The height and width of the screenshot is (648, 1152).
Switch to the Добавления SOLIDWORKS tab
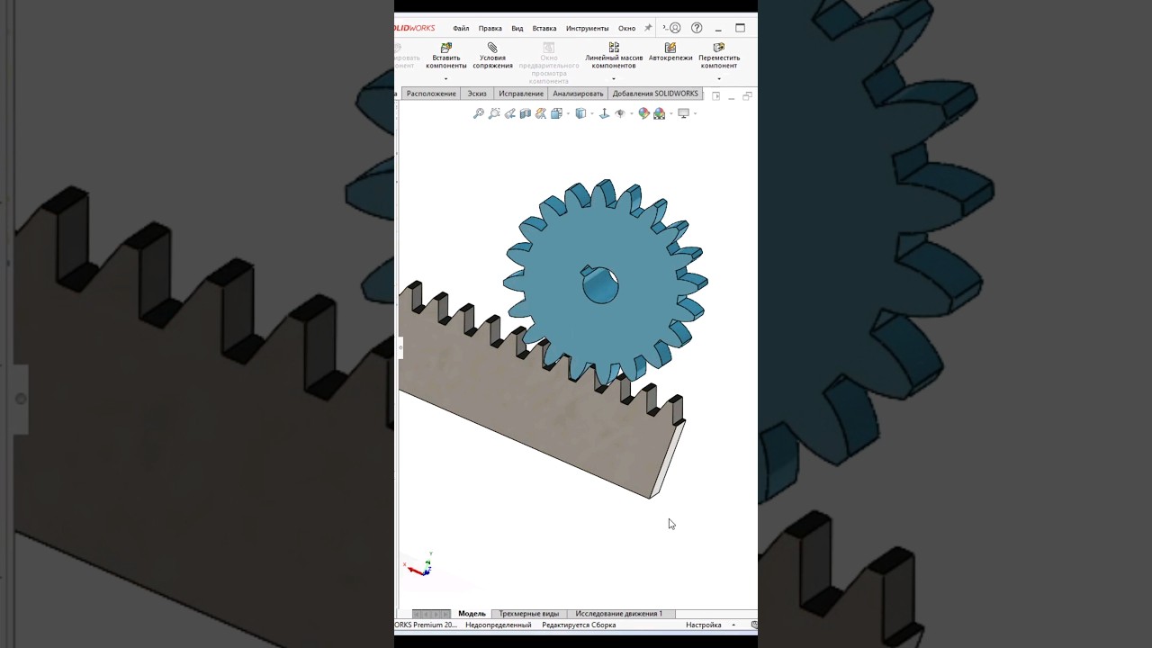pos(655,94)
